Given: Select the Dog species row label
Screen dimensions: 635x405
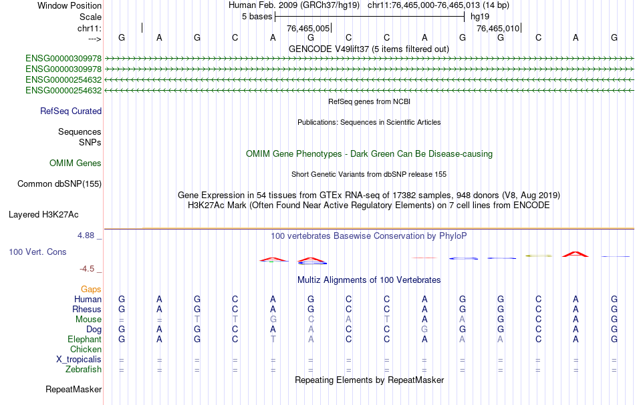Looking at the screenshot, I should [94, 330].
